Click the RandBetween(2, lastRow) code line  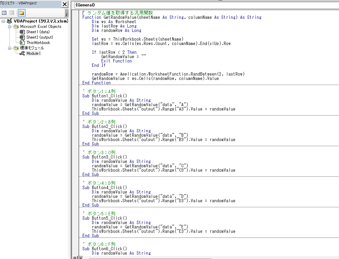pos(168,74)
